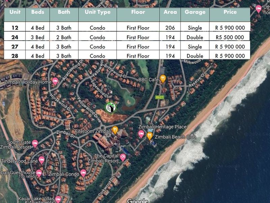270x203 pixels.
Task: Click the Kauai Lake Villas lodging pin
Action: [x=58, y=199]
